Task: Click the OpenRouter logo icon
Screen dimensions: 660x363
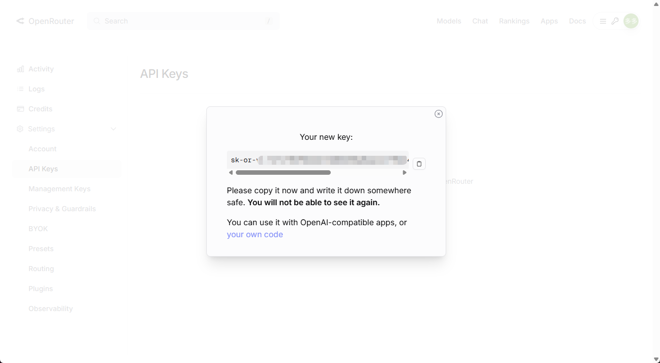Action: 20,21
